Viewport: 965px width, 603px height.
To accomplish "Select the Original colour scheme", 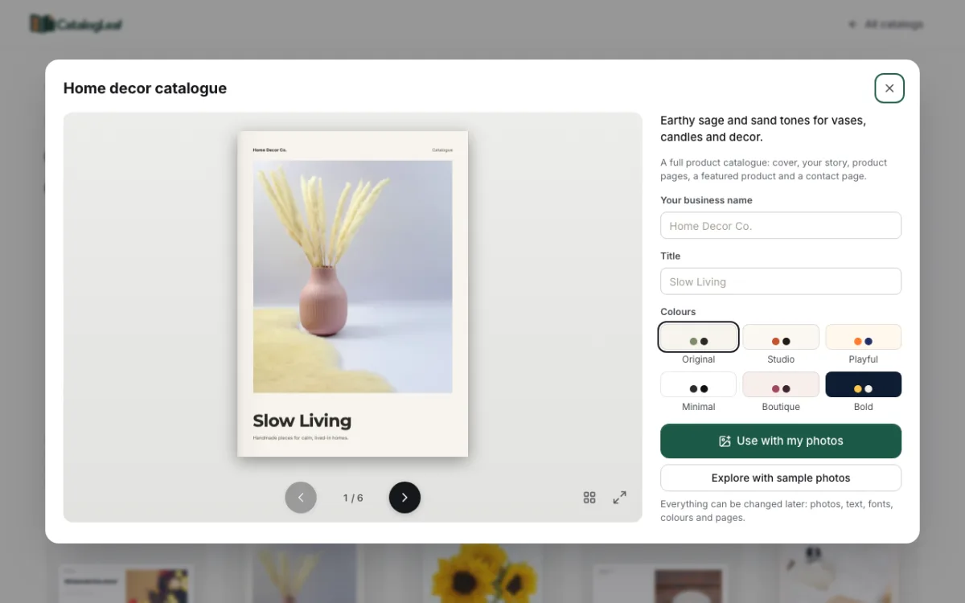I will pos(698,337).
